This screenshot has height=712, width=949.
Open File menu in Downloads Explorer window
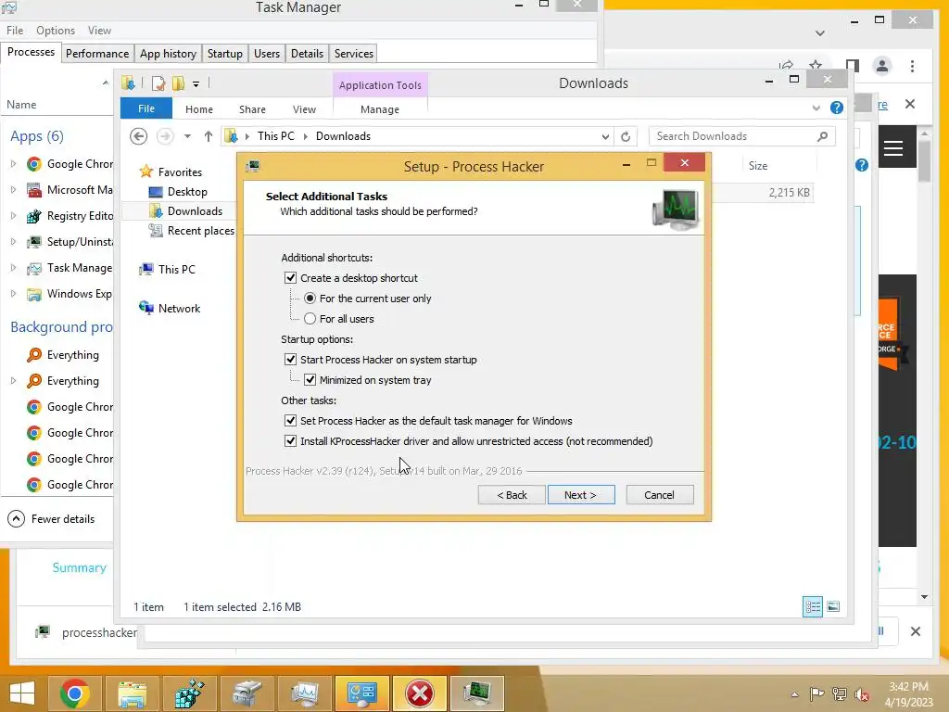pos(146,109)
